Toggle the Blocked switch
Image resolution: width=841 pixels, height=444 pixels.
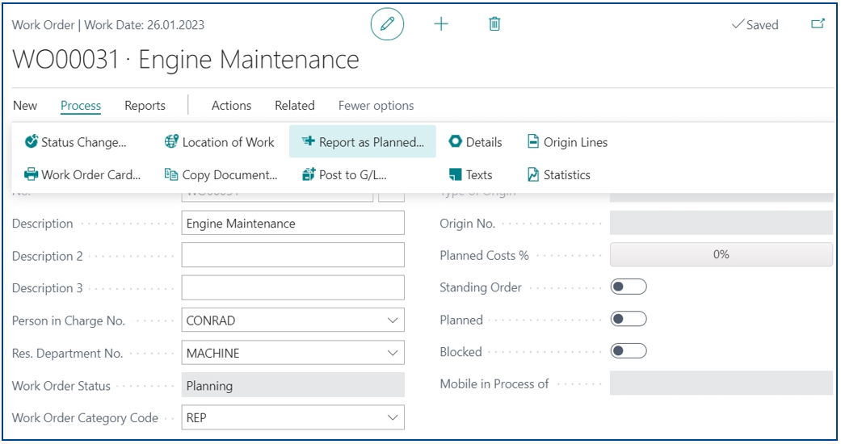629,351
